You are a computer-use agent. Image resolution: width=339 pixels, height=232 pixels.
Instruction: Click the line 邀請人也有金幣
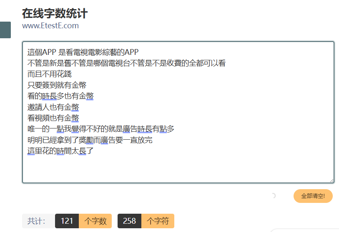pyautogui.click(x=53, y=107)
